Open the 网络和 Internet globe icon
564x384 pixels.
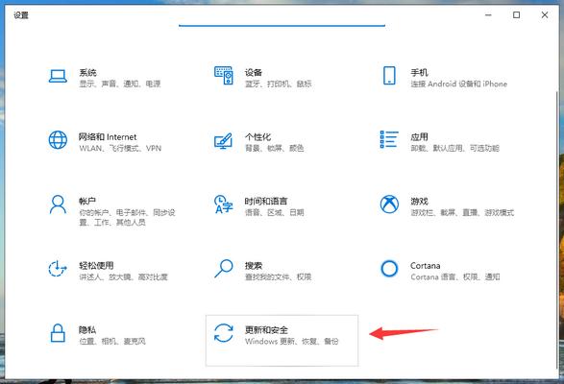58,140
